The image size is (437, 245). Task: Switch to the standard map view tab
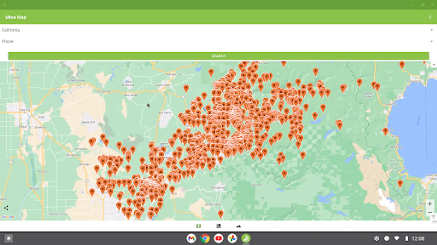[199, 226]
